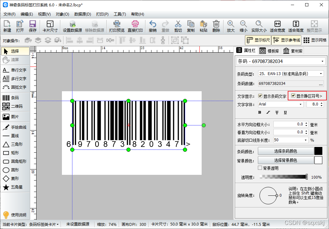This screenshot has height=229, width=329.
Task: Open the 编辑(E) menu
Action: point(27,14)
